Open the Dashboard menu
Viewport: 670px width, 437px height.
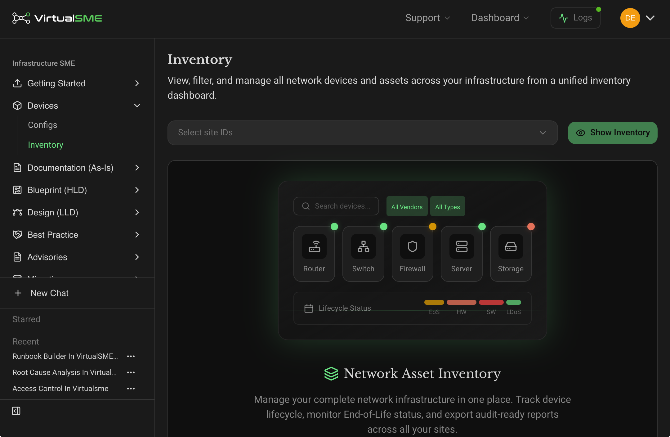coord(500,18)
